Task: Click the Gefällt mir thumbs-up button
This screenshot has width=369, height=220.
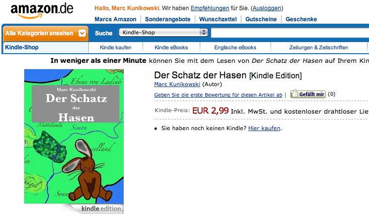Action: 308,94
